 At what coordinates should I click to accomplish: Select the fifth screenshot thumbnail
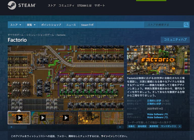(x=112, y=118)
